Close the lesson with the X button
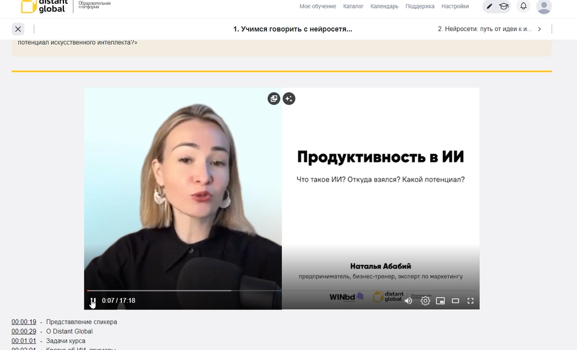577x350 pixels. 18,29
